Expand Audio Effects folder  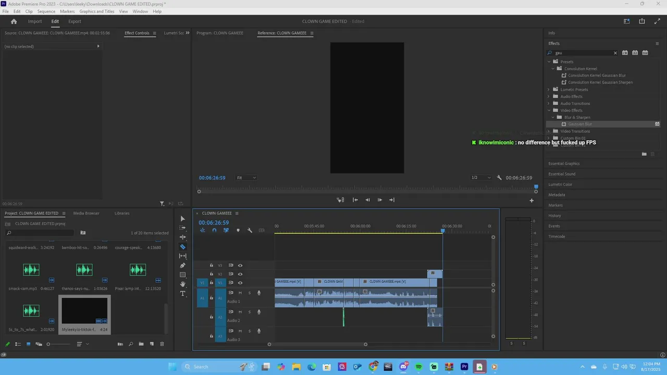tap(549, 96)
